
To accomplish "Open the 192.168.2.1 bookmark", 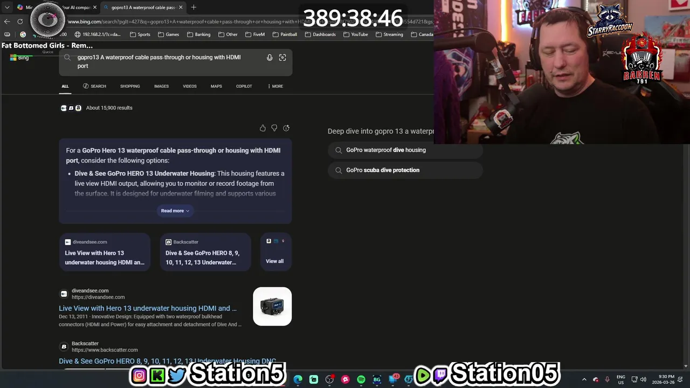I will point(98,34).
